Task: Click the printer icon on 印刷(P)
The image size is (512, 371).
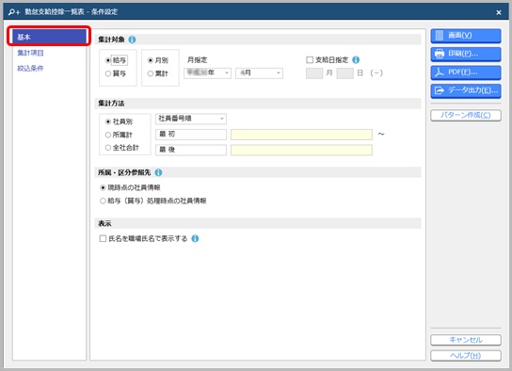Action: pyautogui.click(x=440, y=54)
